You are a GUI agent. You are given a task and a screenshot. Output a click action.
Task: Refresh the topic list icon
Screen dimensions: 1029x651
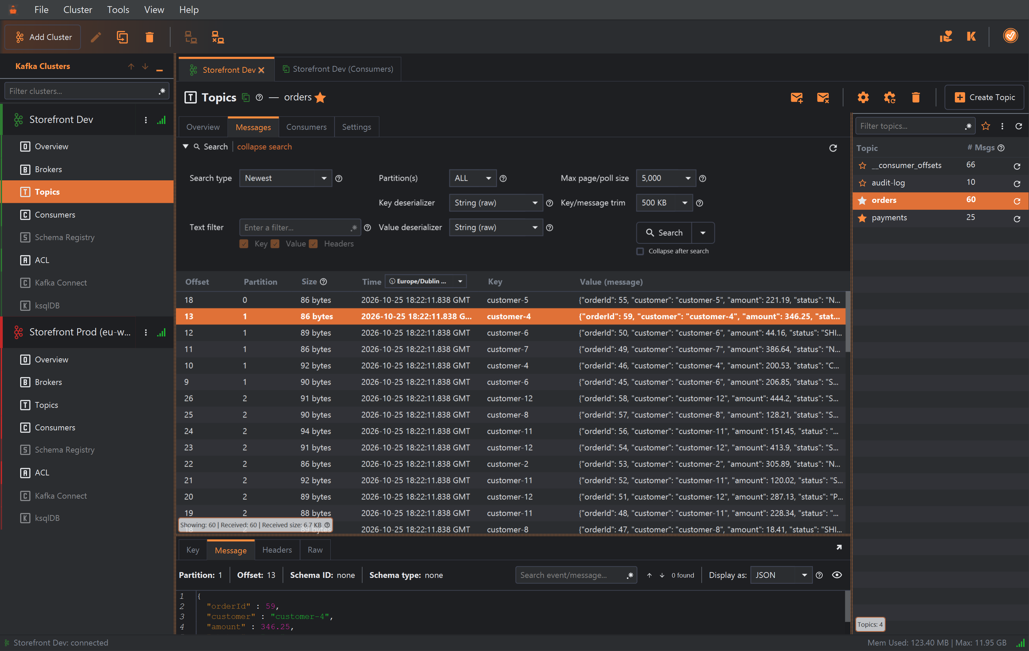coord(1019,126)
